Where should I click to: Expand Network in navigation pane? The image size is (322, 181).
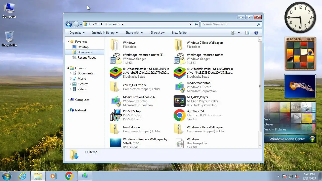[68, 110]
